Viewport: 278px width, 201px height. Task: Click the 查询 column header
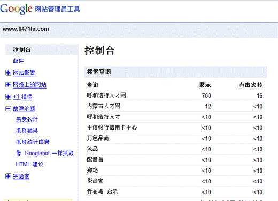[92, 85]
